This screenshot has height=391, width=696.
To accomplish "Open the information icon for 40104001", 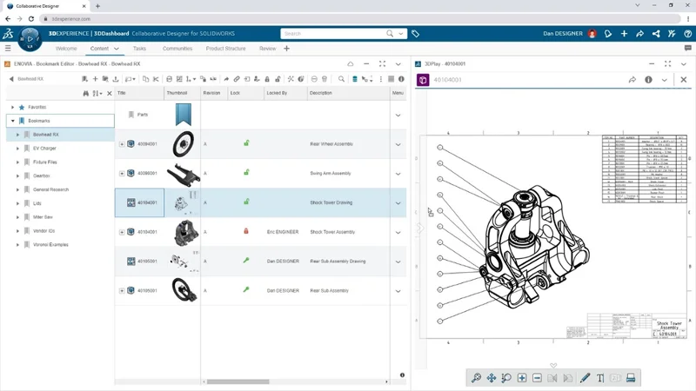I will pos(648,80).
